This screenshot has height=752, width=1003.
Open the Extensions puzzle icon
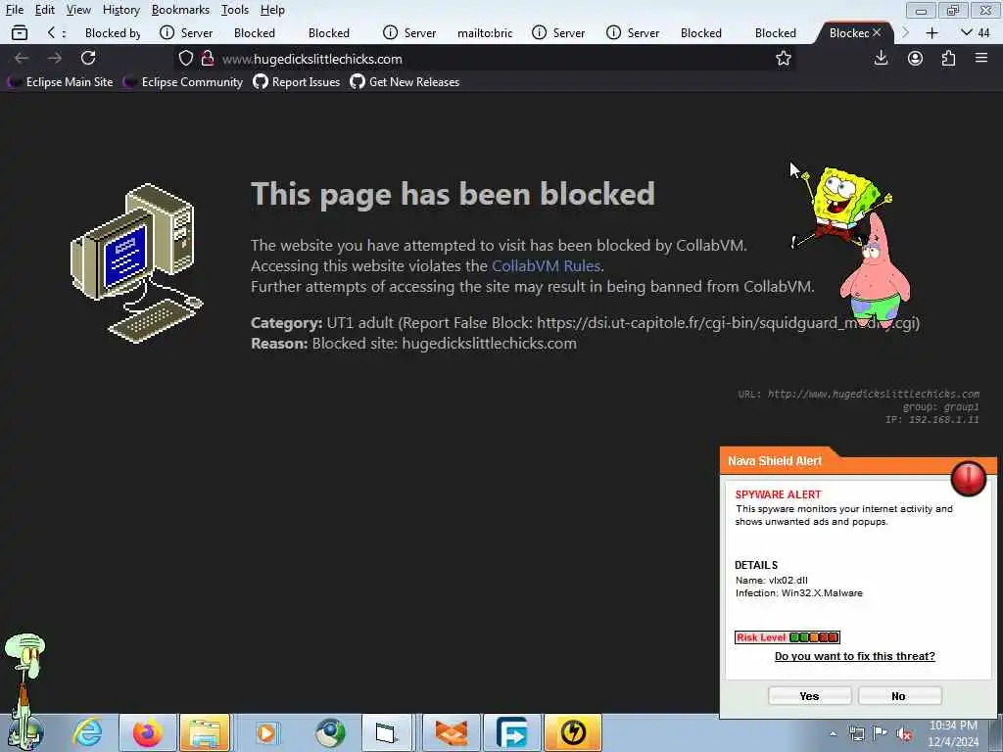[x=948, y=58]
